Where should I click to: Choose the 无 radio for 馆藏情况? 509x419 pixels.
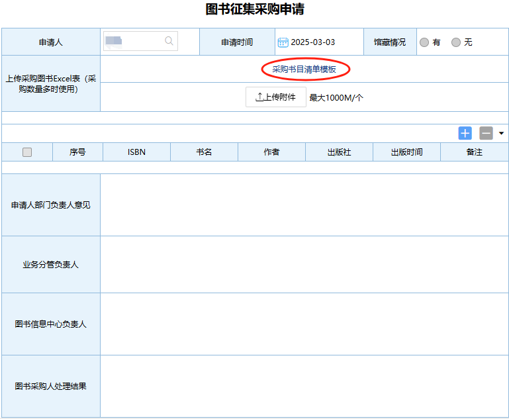(456, 42)
